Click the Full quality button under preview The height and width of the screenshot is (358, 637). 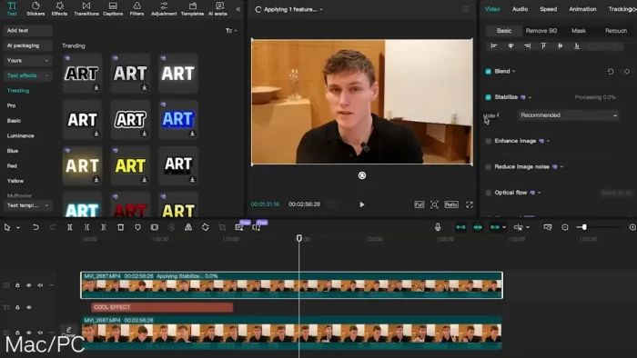(x=420, y=204)
